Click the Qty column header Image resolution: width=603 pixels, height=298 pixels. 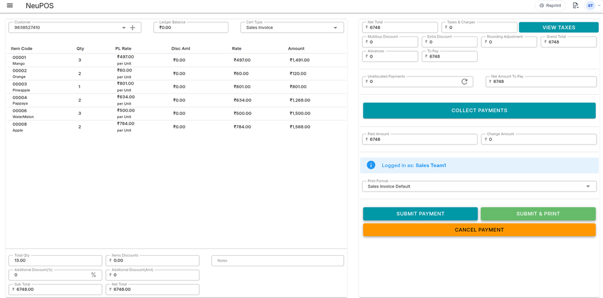point(80,49)
